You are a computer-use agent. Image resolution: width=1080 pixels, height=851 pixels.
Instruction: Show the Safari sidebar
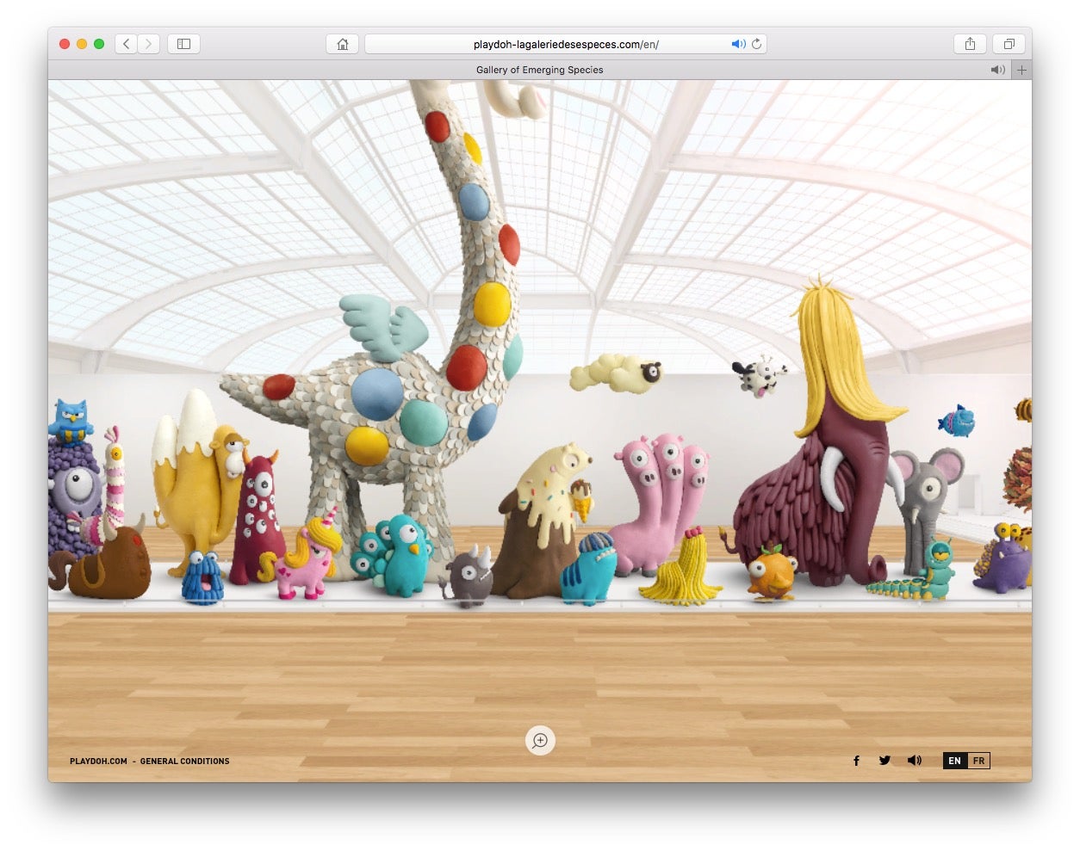tap(183, 44)
